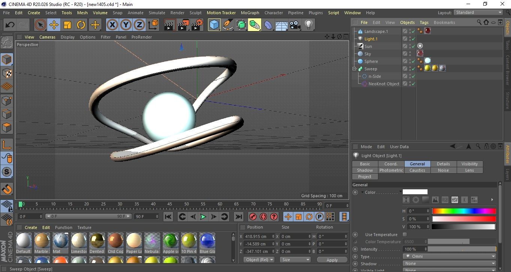
Task: Toggle the green checkmark for Sweep object
Action: pos(413,69)
